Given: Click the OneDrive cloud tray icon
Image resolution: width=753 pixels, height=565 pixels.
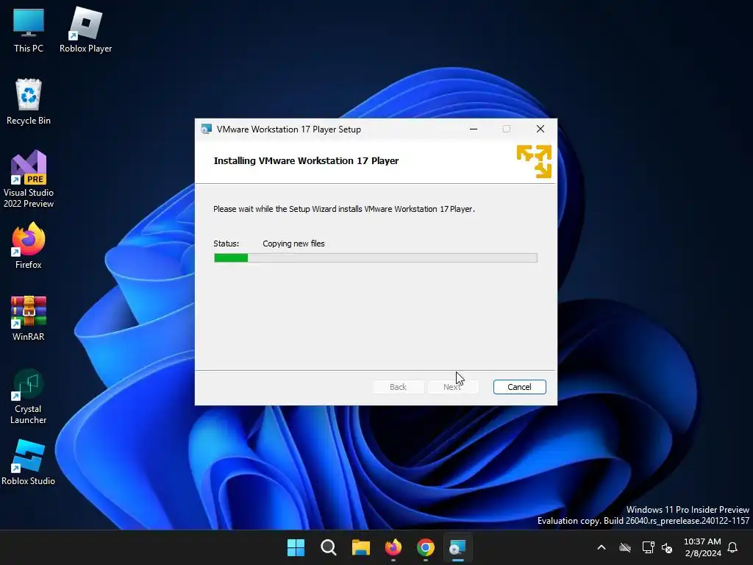Looking at the screenshot, I should (x=625, y=547).
